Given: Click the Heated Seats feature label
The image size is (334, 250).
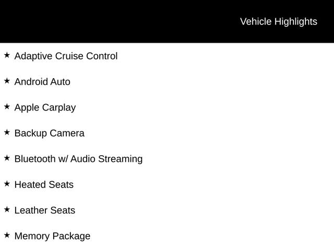Looking at the screenshot, I should pos(44,184).
